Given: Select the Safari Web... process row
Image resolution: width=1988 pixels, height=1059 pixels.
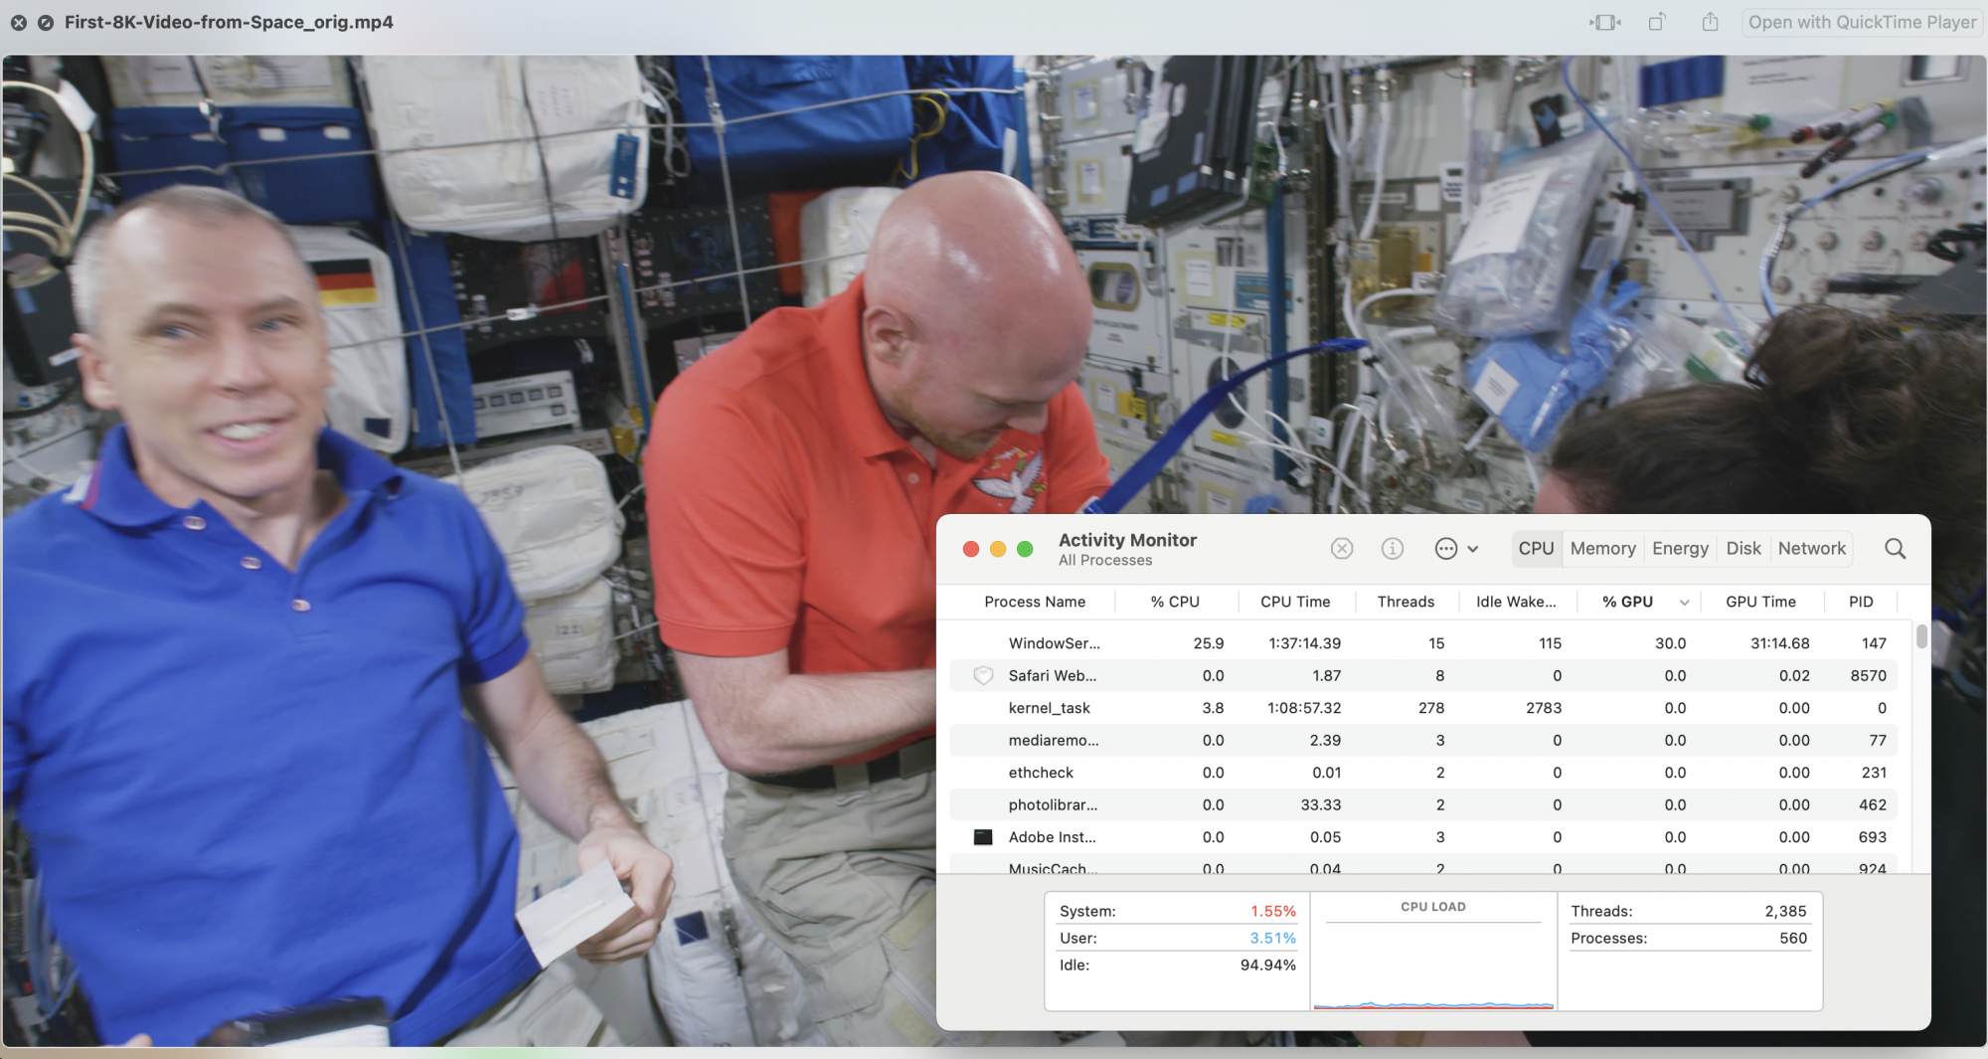Looking at the screenshot, I should (1423, 675).
